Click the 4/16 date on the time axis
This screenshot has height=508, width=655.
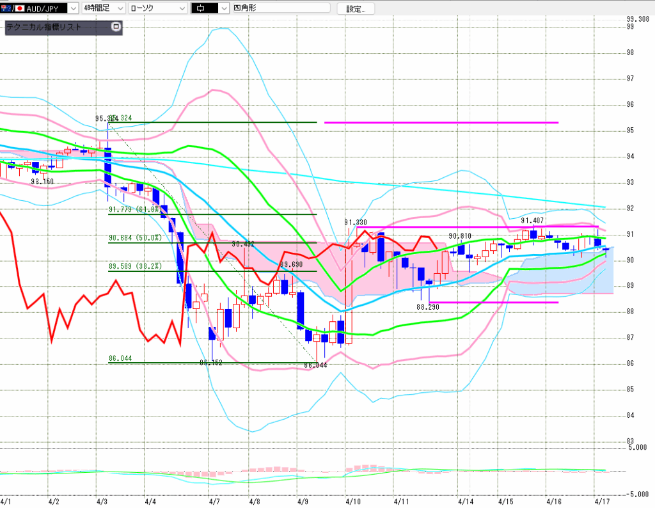(554, 502)
